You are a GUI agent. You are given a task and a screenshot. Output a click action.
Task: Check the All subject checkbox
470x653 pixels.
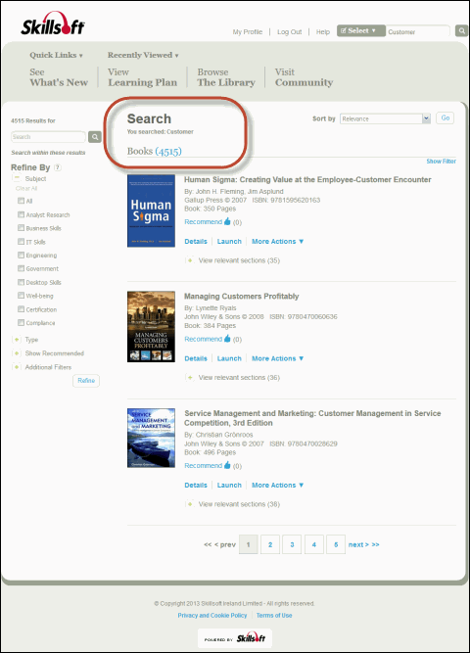pyautogui.click(x=21, y=201)
